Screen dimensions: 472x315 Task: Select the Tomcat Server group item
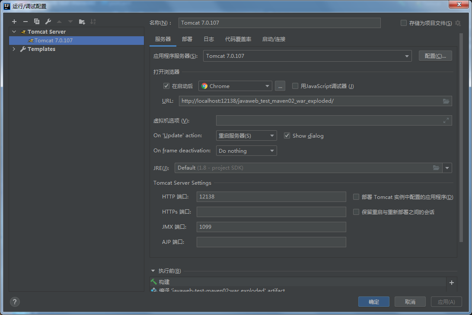[46, 32]
